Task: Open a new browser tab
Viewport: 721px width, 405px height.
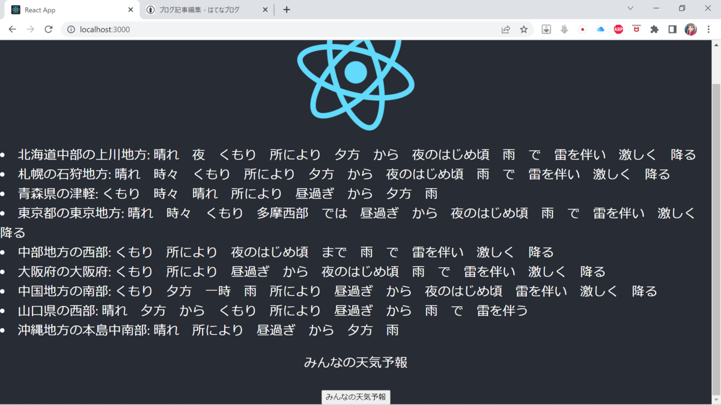Action: click(x=287, y=10)
